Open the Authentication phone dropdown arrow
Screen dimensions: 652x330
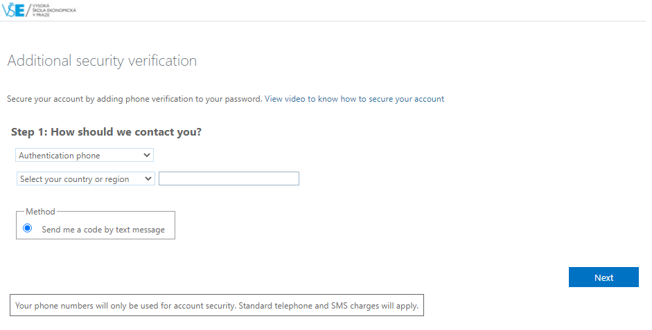click(146, 155)
